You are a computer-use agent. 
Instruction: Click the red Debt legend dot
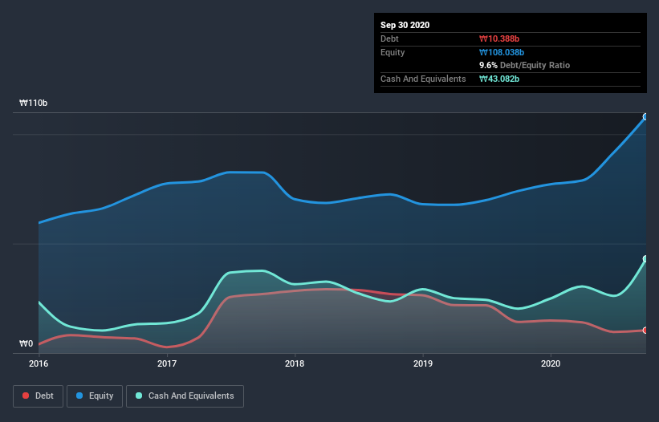tap(26, 396)
